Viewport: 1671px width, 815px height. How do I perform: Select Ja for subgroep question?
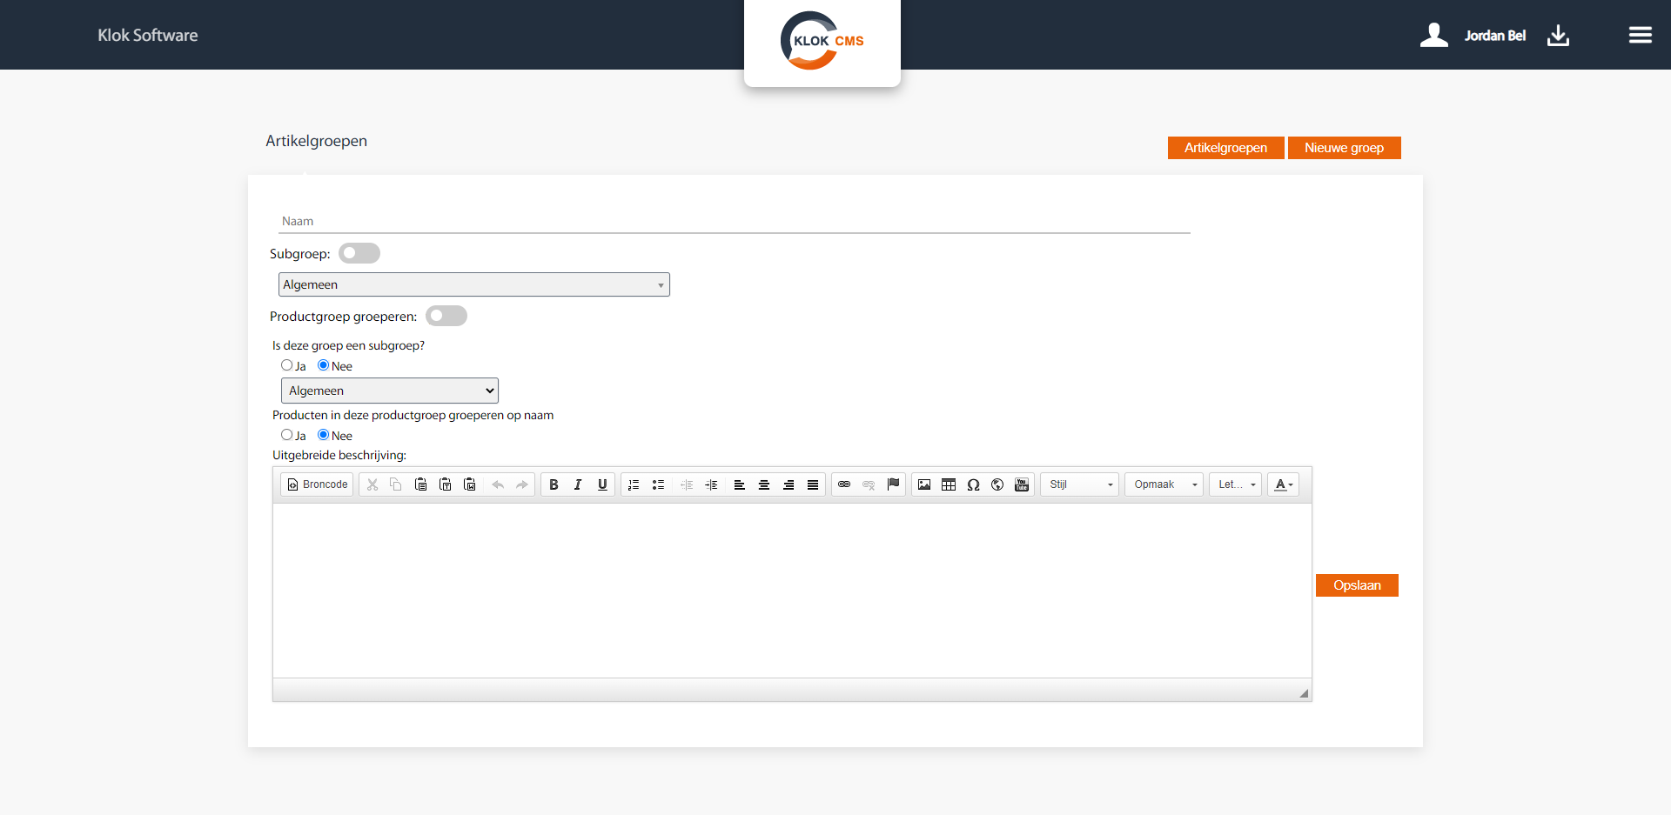coord(286,365)
